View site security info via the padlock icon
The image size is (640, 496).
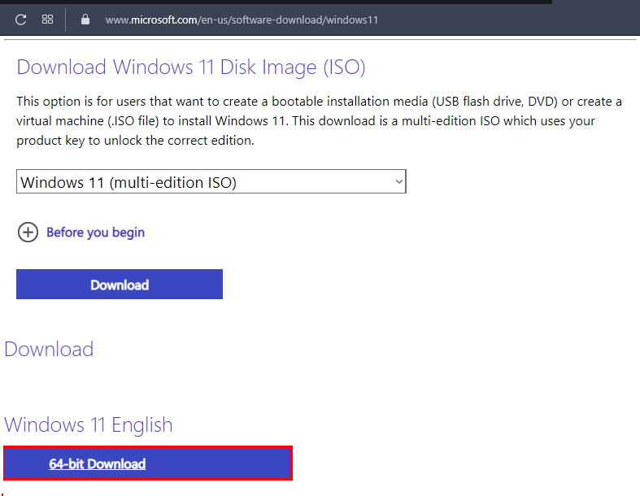point(85,20)
